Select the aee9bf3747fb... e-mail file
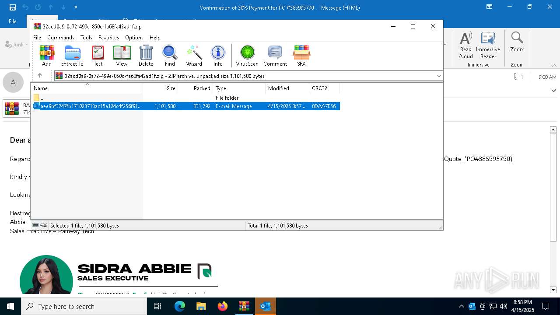This screenshot has height=315, width=560. (x=185, y=106)
